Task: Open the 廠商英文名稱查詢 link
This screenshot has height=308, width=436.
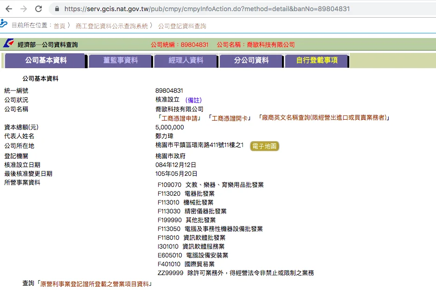Action: 323,118
